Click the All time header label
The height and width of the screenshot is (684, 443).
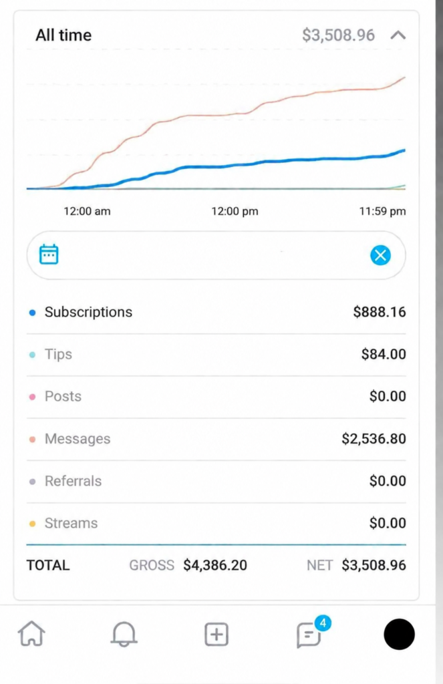pyautogui.click(x=63, y=35)
